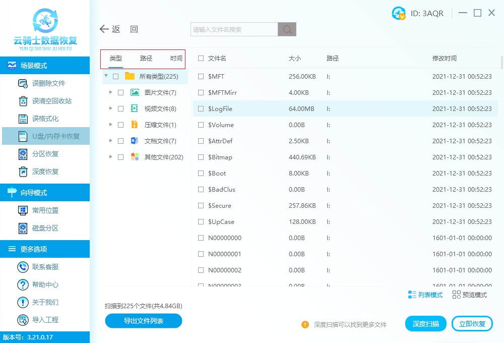
Task: Open the user account avatar icon
Action: [399, 13]
